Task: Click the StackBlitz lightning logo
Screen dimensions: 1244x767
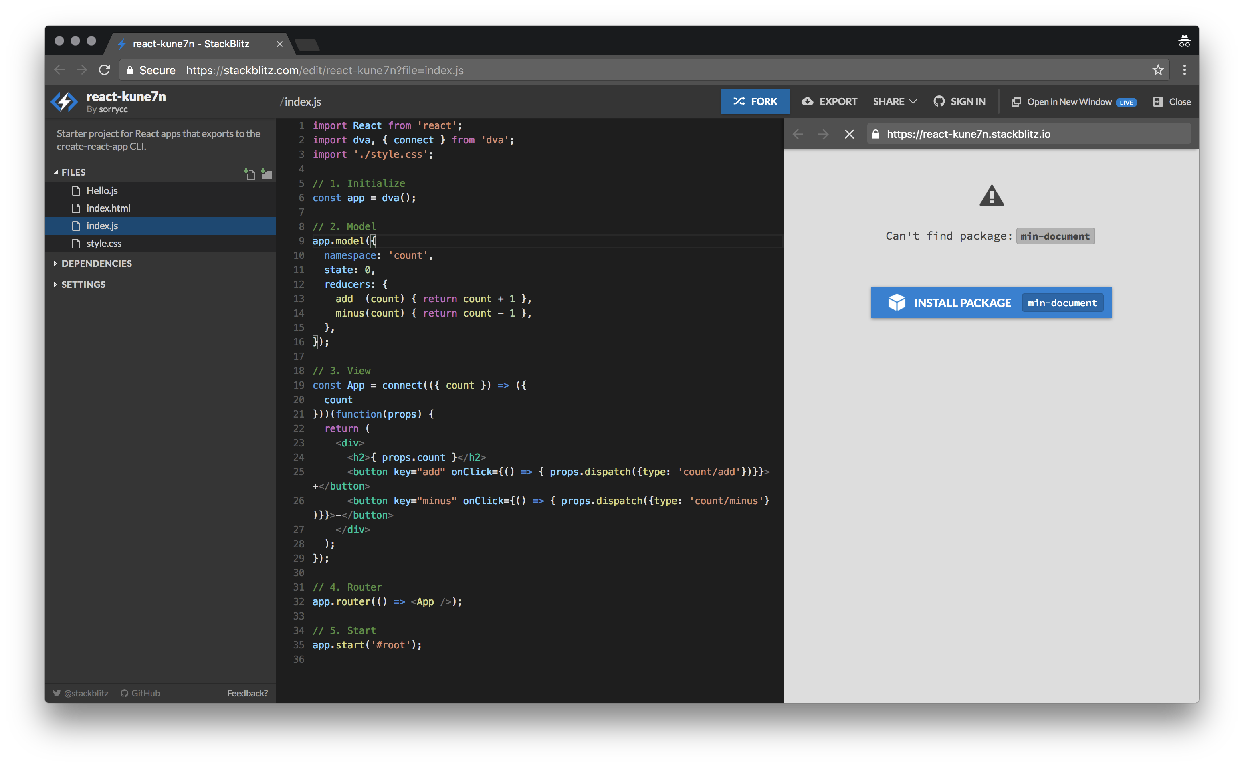Action: (x=64, y=101)
